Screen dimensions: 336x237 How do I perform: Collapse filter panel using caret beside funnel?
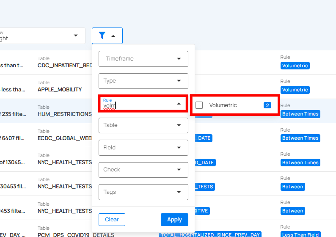(113, 36)
